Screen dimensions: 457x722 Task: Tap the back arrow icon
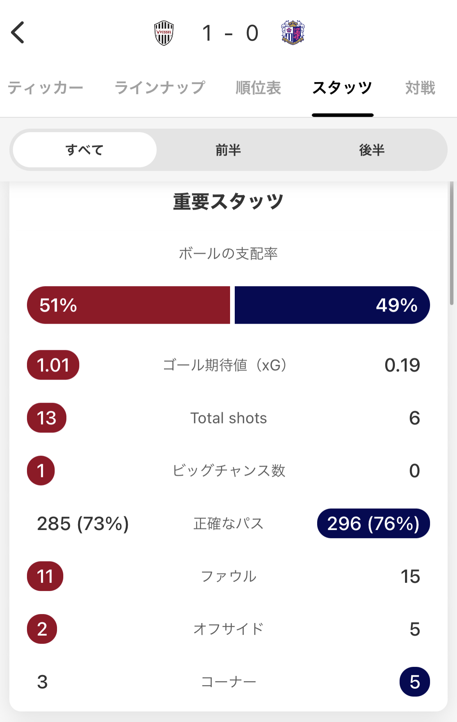[18, 32]
